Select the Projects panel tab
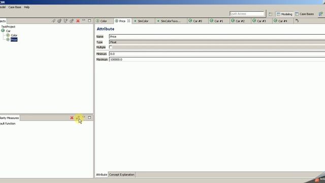 coord(3,21)
